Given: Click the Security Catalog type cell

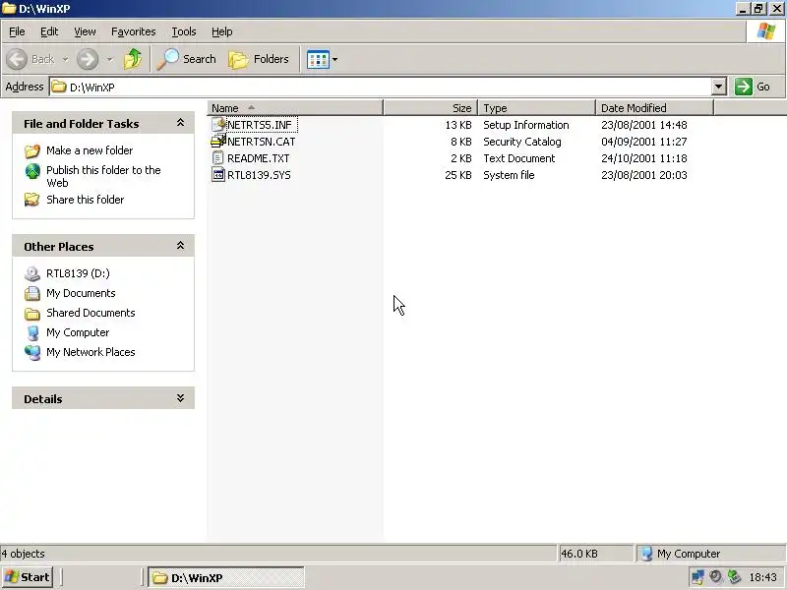Looking at the screenshot, I should (522, 142).
